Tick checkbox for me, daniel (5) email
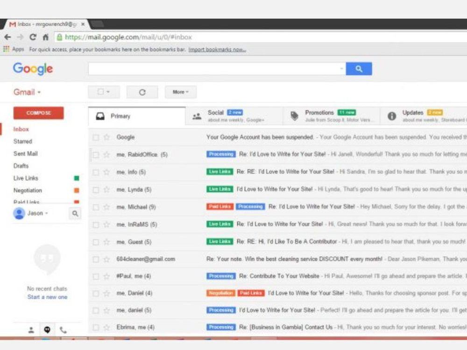 click(x=96, y=310)
